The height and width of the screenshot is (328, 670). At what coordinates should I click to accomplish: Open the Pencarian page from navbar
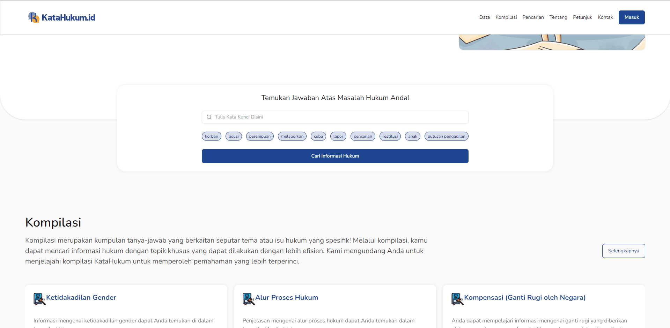[533, 17]
